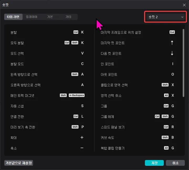Close the 숏컷 dialog
Viewport: 189px width, 170px height.
click(x=184, y=5)
